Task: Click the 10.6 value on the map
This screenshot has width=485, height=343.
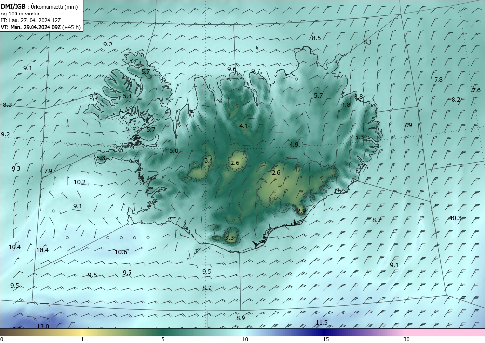Action: (x=121, y=252)
